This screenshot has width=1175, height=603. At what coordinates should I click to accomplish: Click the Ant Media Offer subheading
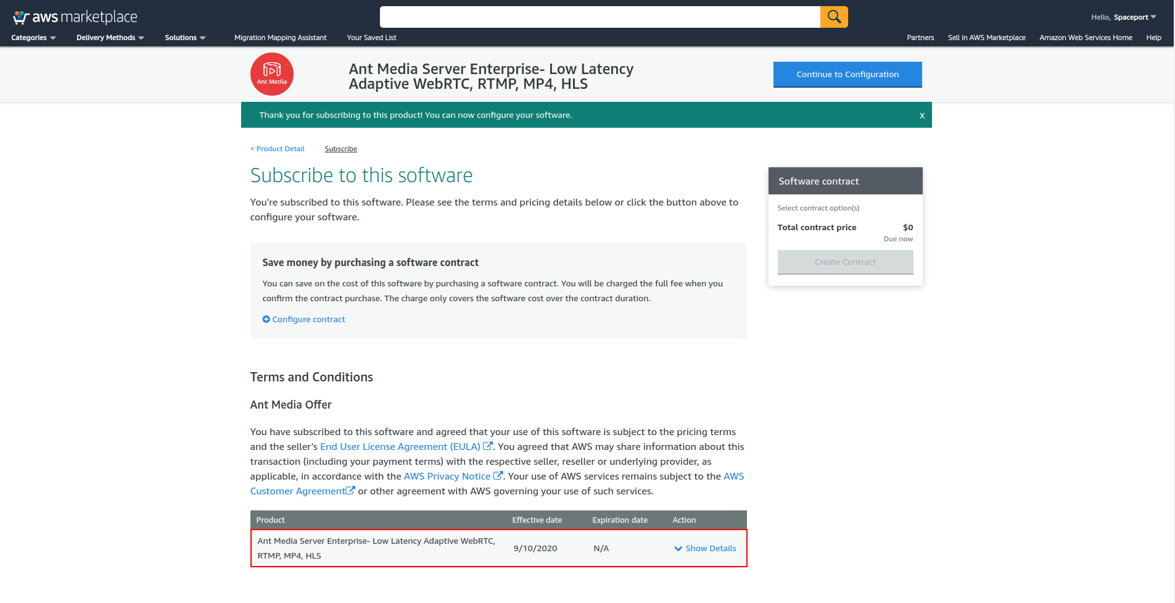pos(291,405)
